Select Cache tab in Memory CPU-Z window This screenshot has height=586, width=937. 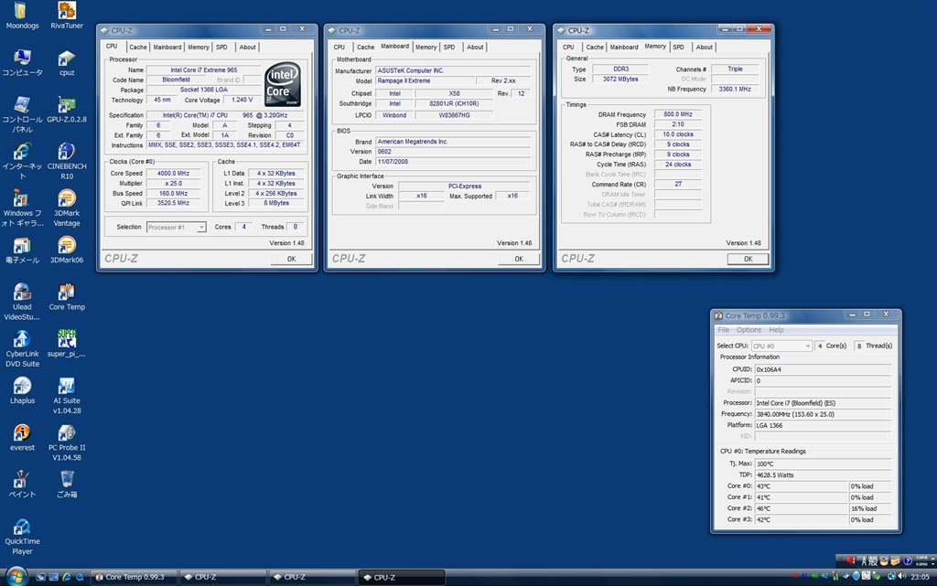click(x=595, y=48)
